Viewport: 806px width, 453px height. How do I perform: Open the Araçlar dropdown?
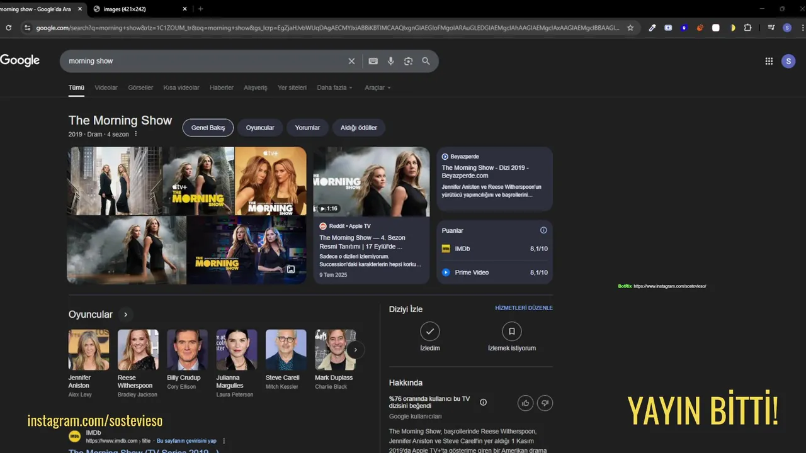(378, 87)
